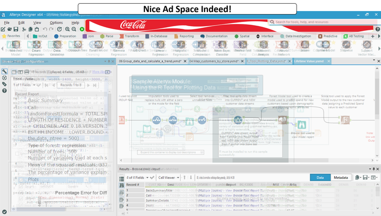Go to last records page in Browse panel
The height and width of the screenshot is (216, 381).
[x=94, y=85]
